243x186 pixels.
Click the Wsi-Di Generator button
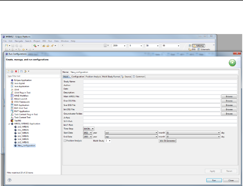click(167, 140)
